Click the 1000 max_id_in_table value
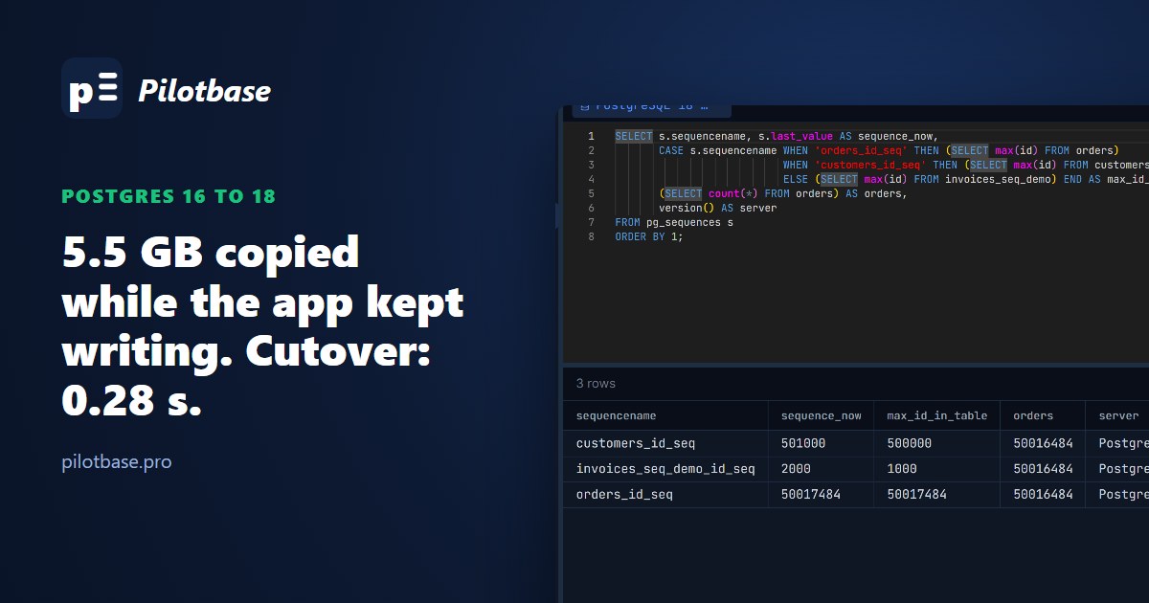 (x=936, y=469)
